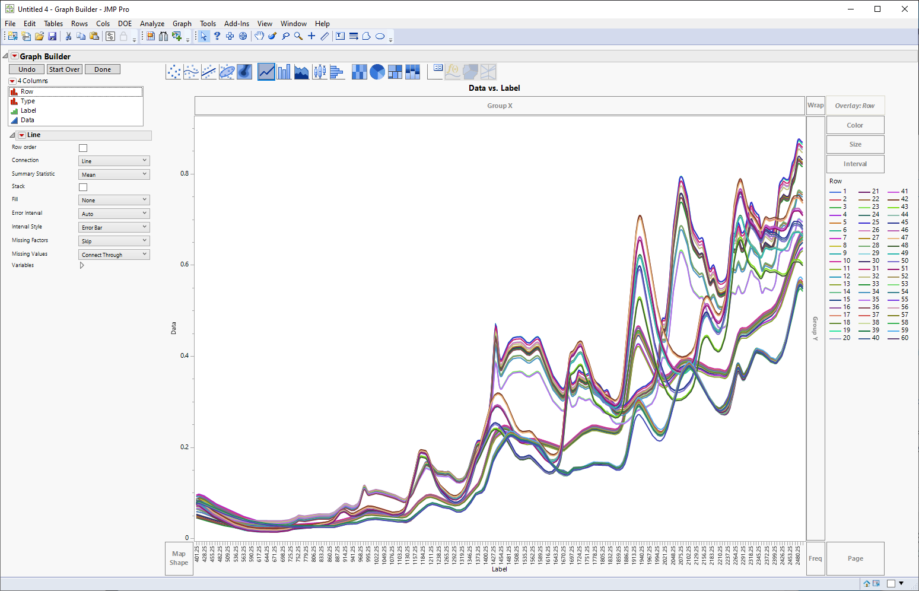The height and width of the screenshot is (591, 919).
Task: Select the Pie chart element icon
Action: tap(377, 71)
